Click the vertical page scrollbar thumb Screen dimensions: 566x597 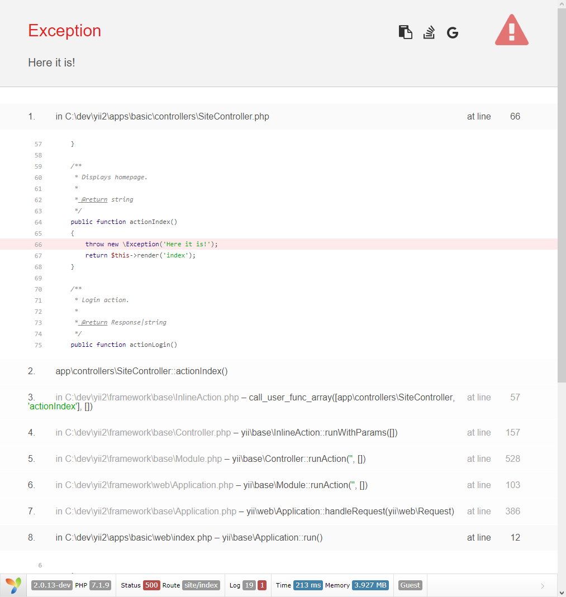point(562,195)
